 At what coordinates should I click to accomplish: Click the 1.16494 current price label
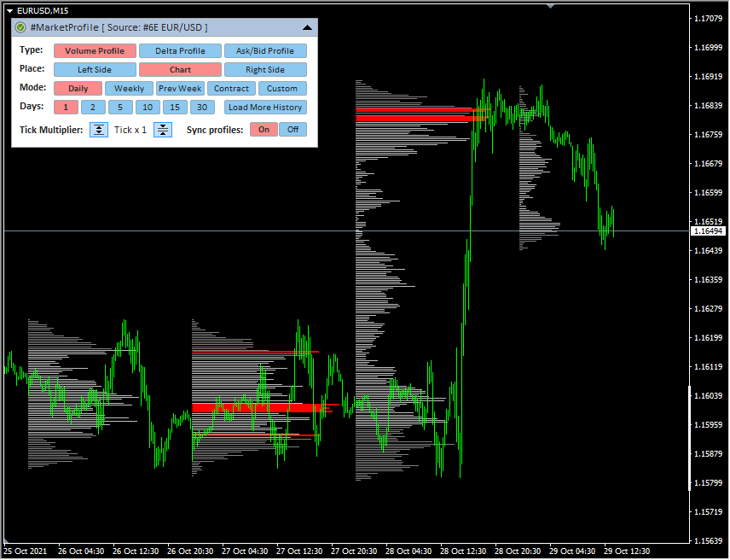click(x=708, y=231)
